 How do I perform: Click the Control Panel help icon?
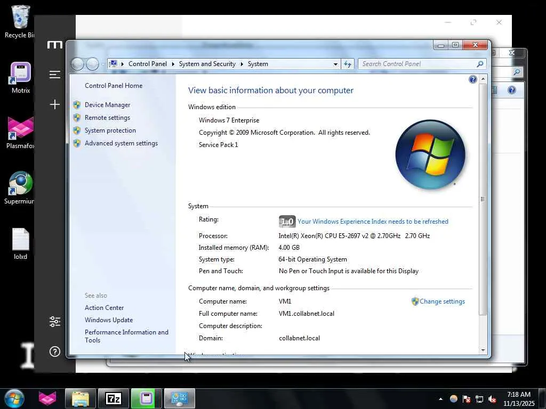pos(472,79)
